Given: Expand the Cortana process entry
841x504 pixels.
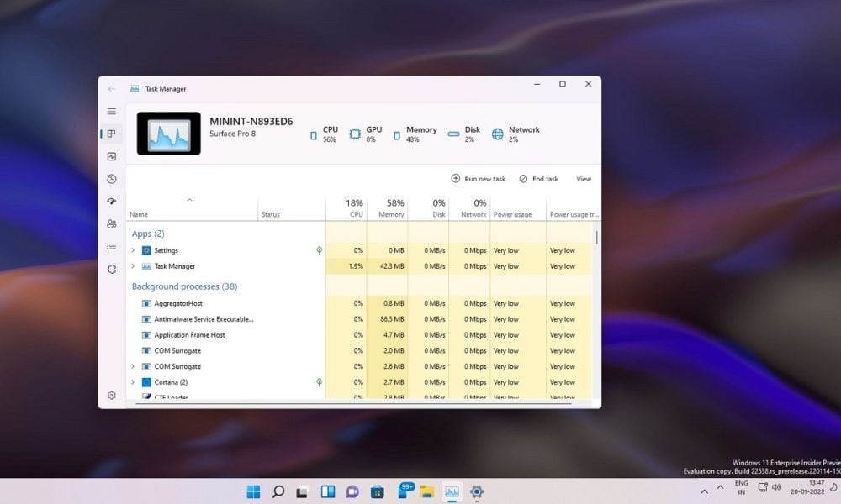Looking at the screenshot, I should [x=131, y=382].
